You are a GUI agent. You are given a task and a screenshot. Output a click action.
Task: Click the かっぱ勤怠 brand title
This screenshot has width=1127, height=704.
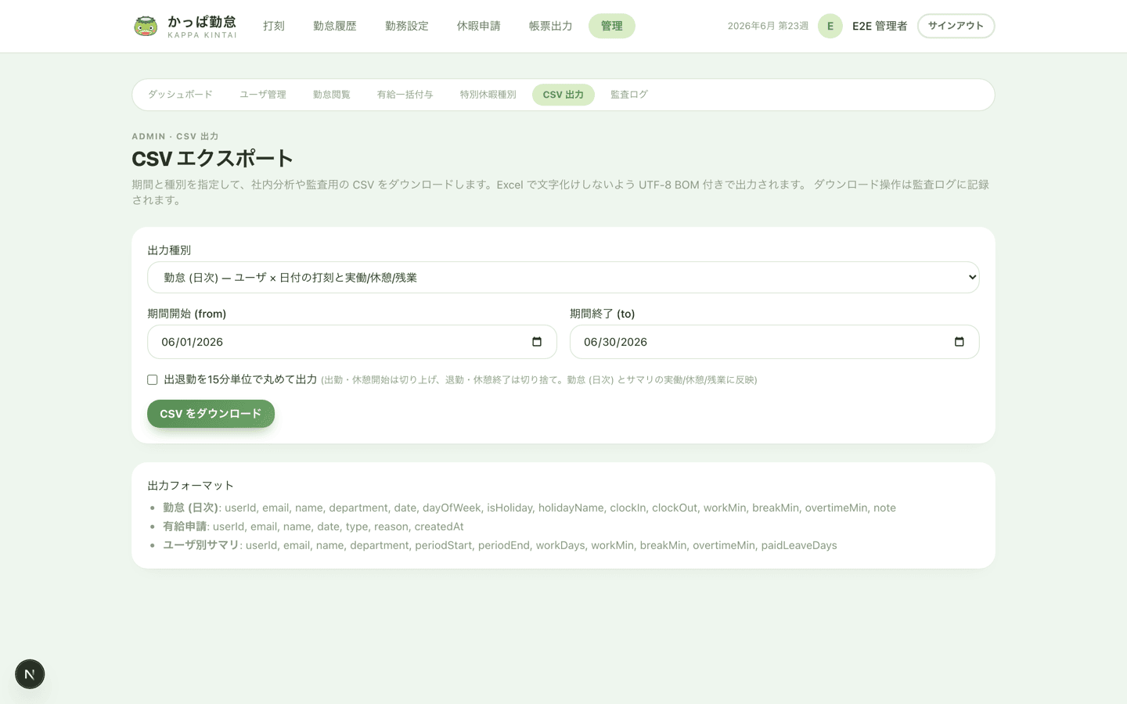click(202, 21)
